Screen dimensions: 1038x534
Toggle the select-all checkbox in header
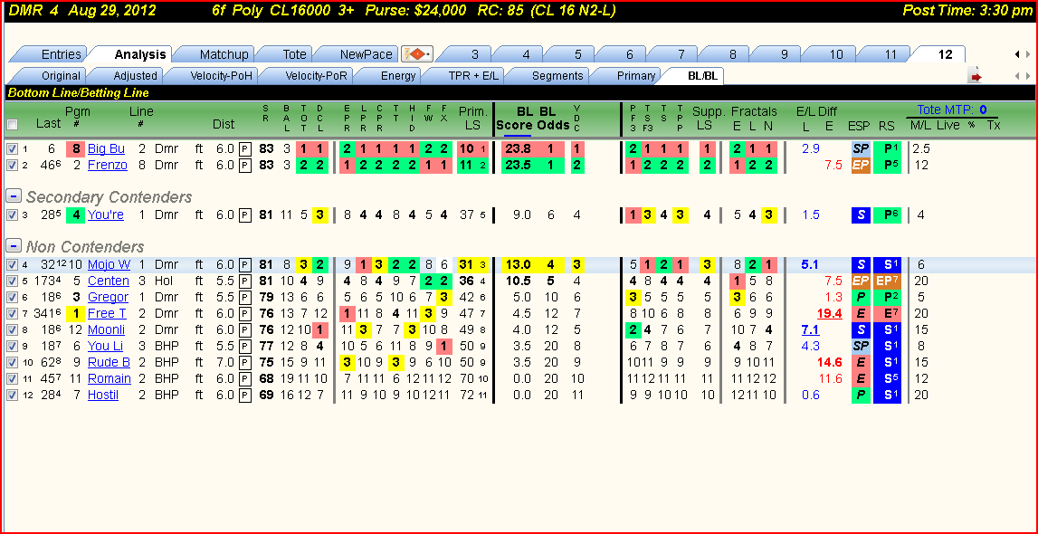(x=12, y=124)
